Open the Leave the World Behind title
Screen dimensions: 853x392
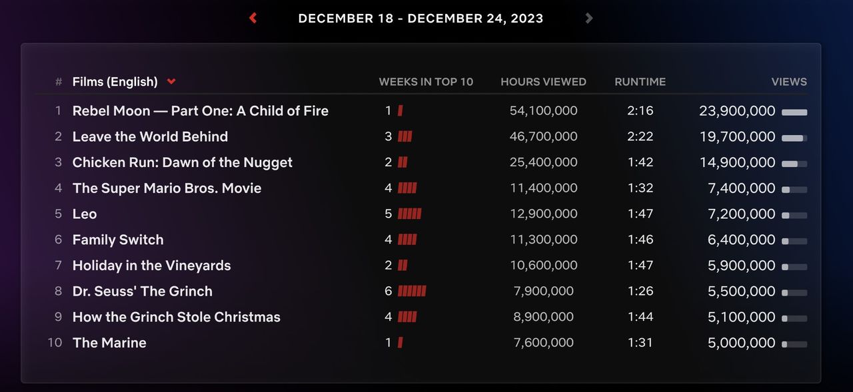coord(150,136)
